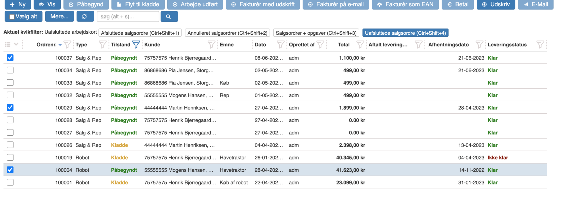Open Afhentningsdato filter icon
Viewport: 561px width, 207px height.
tap(479, 45)
